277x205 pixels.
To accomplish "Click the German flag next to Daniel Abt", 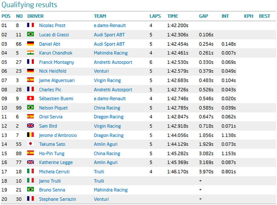I will click(x=30, y=44).
